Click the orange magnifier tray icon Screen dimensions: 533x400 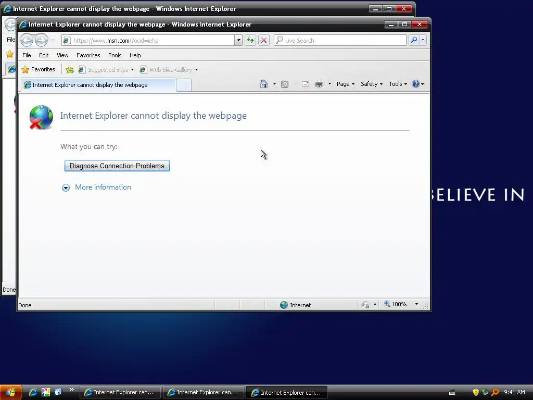pyautogui.click(x=496, y=392)
